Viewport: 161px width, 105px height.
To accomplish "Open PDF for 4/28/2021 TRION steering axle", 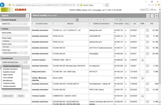I will (147, 42).
